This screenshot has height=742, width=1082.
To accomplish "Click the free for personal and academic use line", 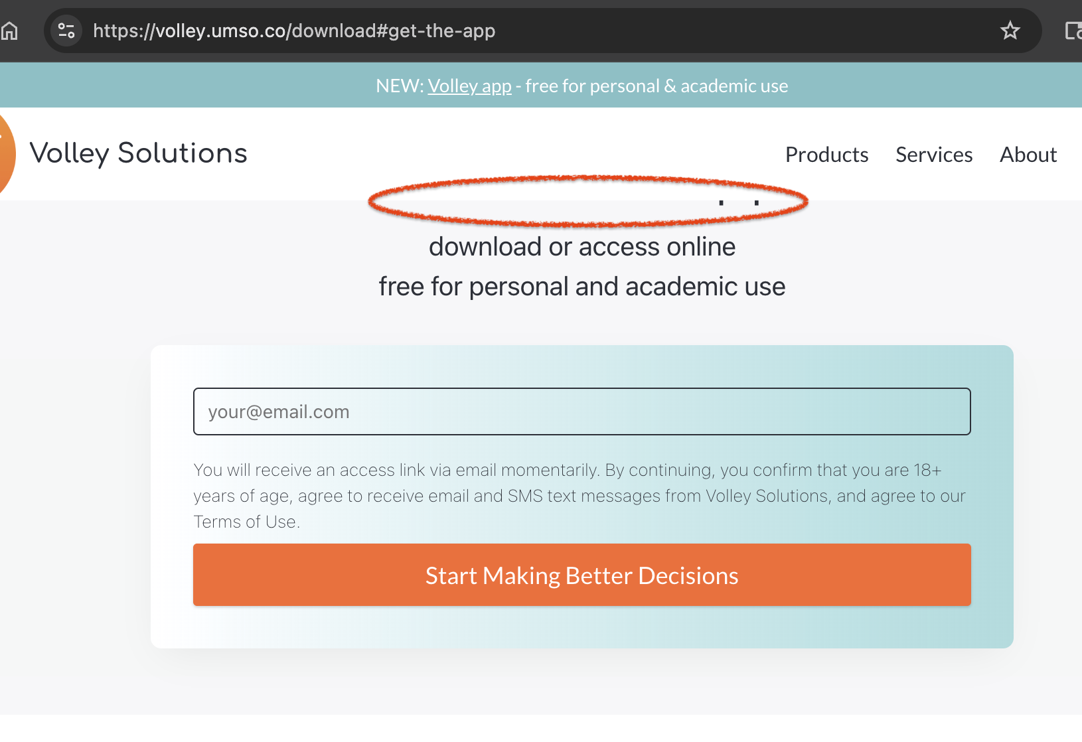I will [582, 287].
